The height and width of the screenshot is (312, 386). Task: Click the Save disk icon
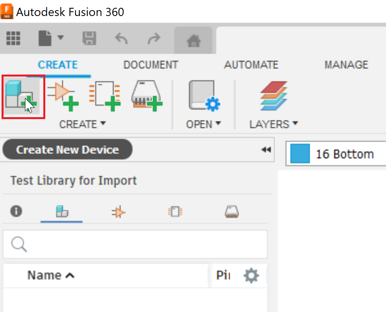pyautogui.click(x=89, y=38)
